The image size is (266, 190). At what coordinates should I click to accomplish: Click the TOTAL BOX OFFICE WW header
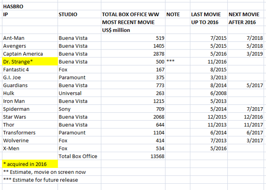coord(133,14)
